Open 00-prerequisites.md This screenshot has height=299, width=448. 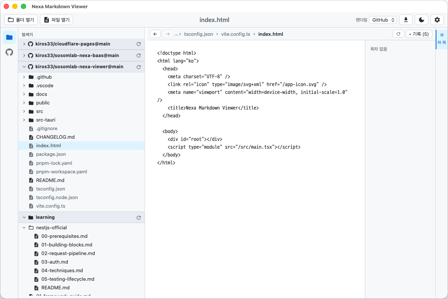click(81, 236)
